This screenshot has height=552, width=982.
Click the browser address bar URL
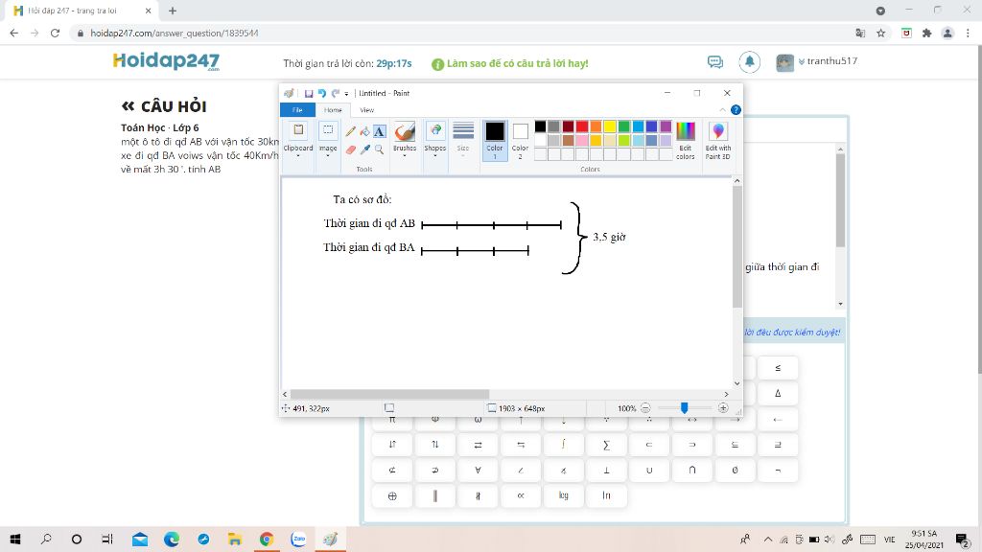175,34
